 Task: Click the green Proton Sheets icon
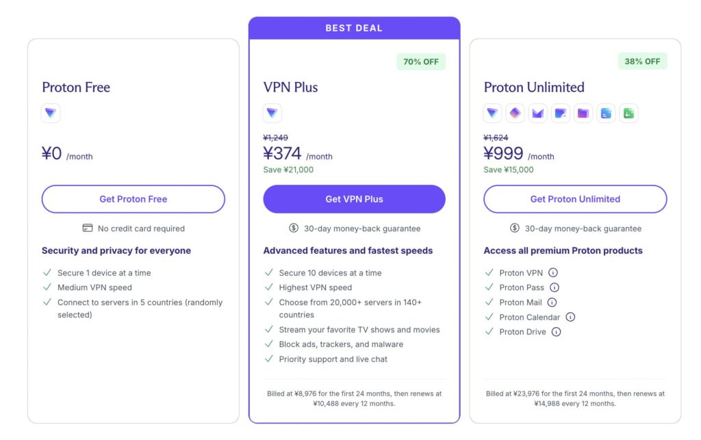coord(628,113)
